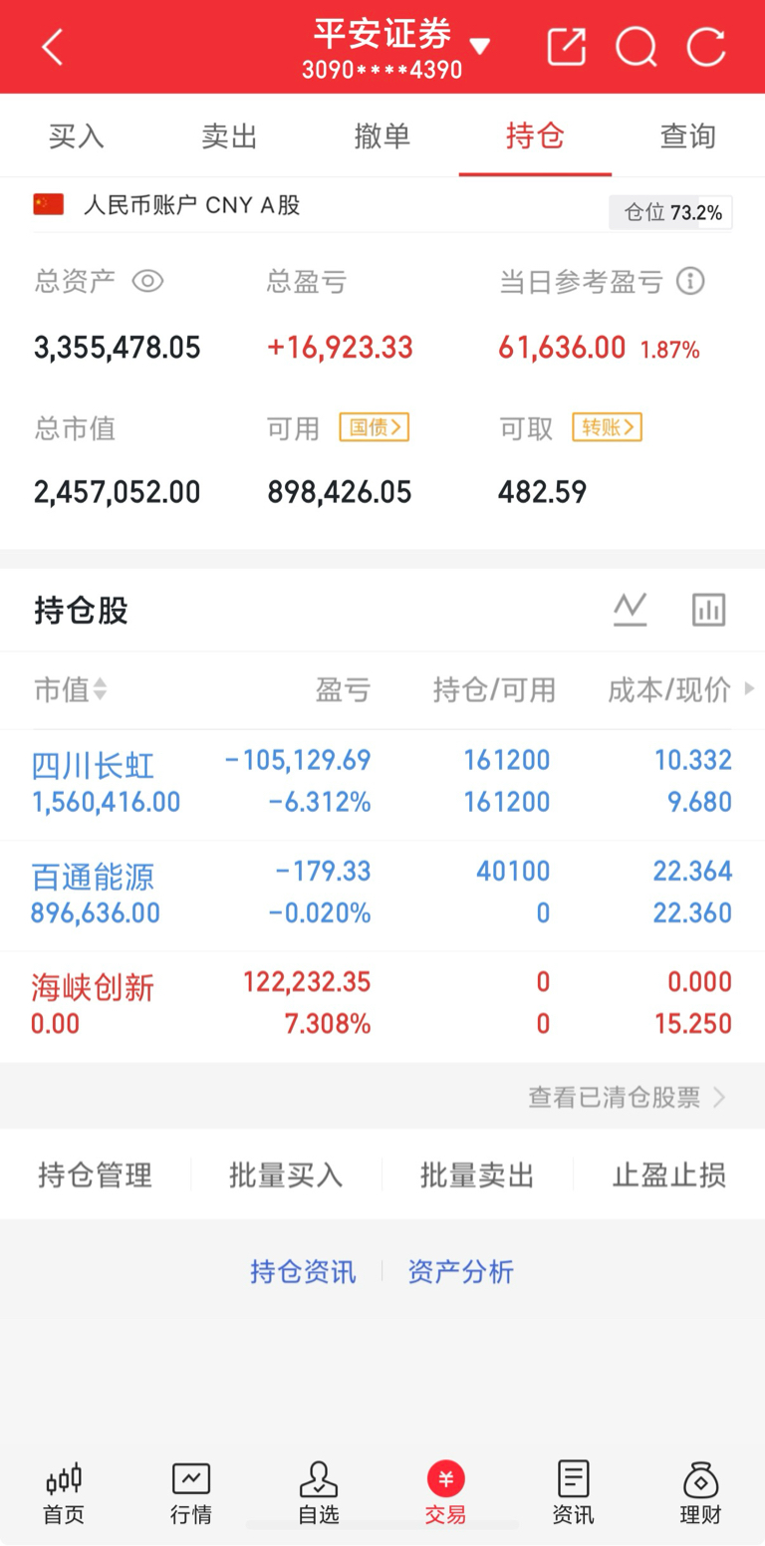Tap the back arrow icon

click(52, 47)
